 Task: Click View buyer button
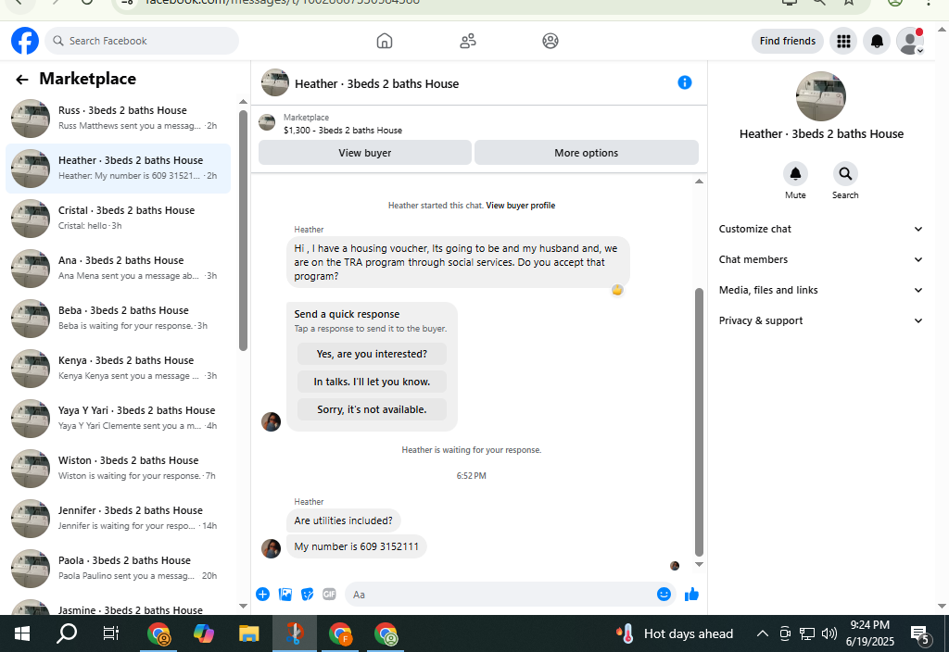click(365, 153)
